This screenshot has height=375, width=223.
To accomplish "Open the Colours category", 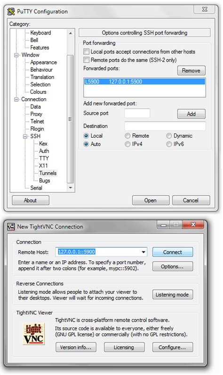I will [38, 92].
